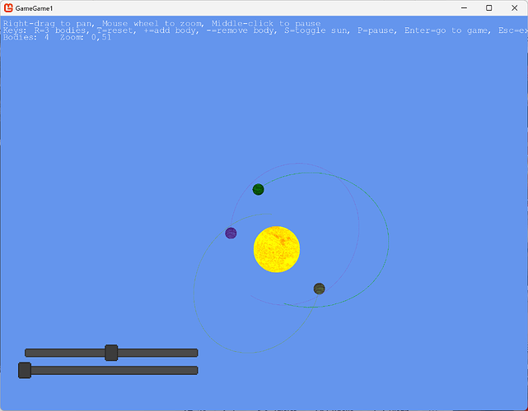Image resolution: width=528 pixels, height=411 pixels.
Task: Click the yellow sun in the simulation
Action: 277,249
